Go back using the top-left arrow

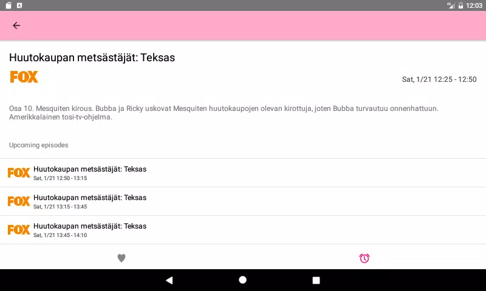16,25
